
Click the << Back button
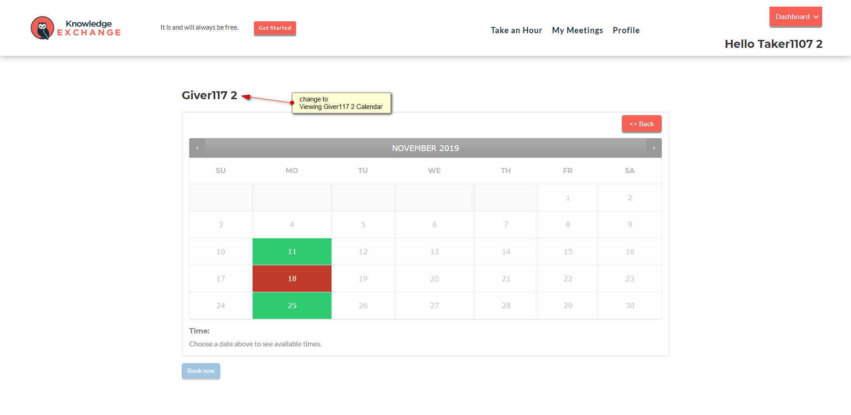point(642,124)
